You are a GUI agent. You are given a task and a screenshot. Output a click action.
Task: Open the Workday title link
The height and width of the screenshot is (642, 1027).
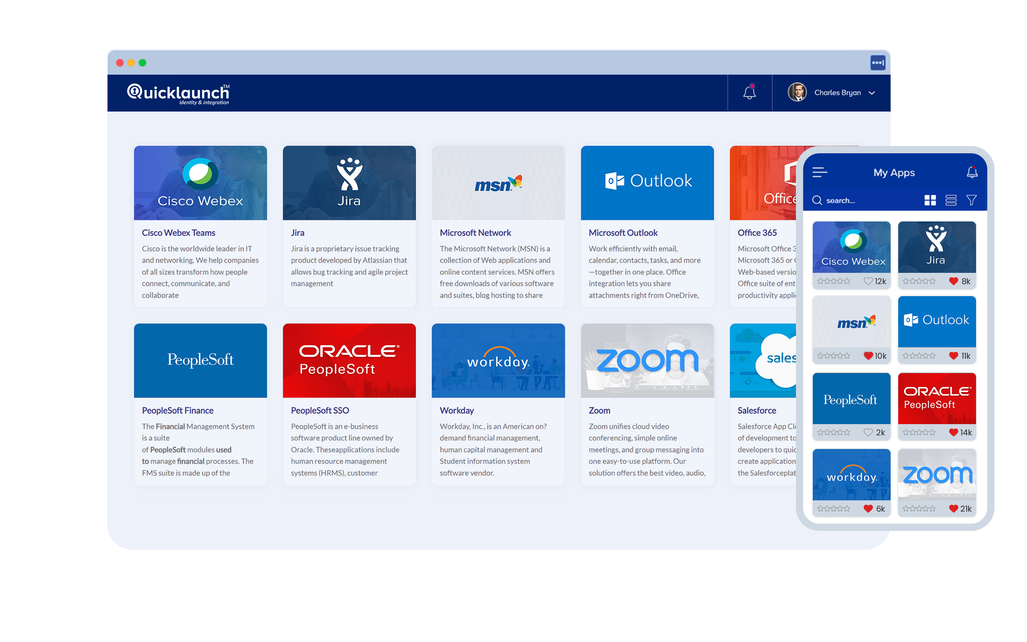457,410
